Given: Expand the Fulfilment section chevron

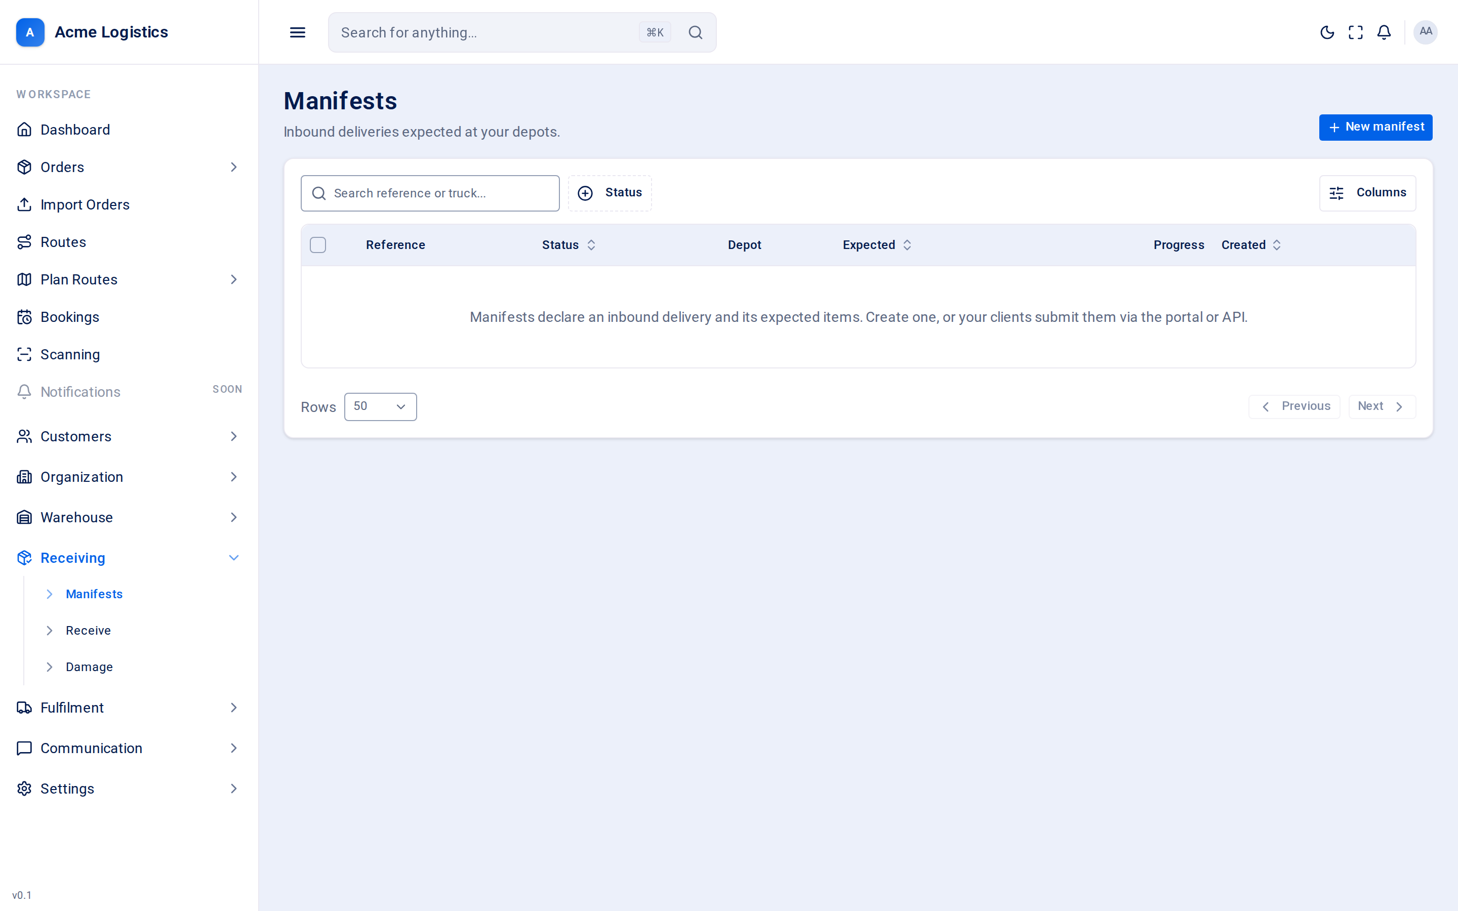Looking at the screenshot, I should pyautogui.click(x=234, y=708).
